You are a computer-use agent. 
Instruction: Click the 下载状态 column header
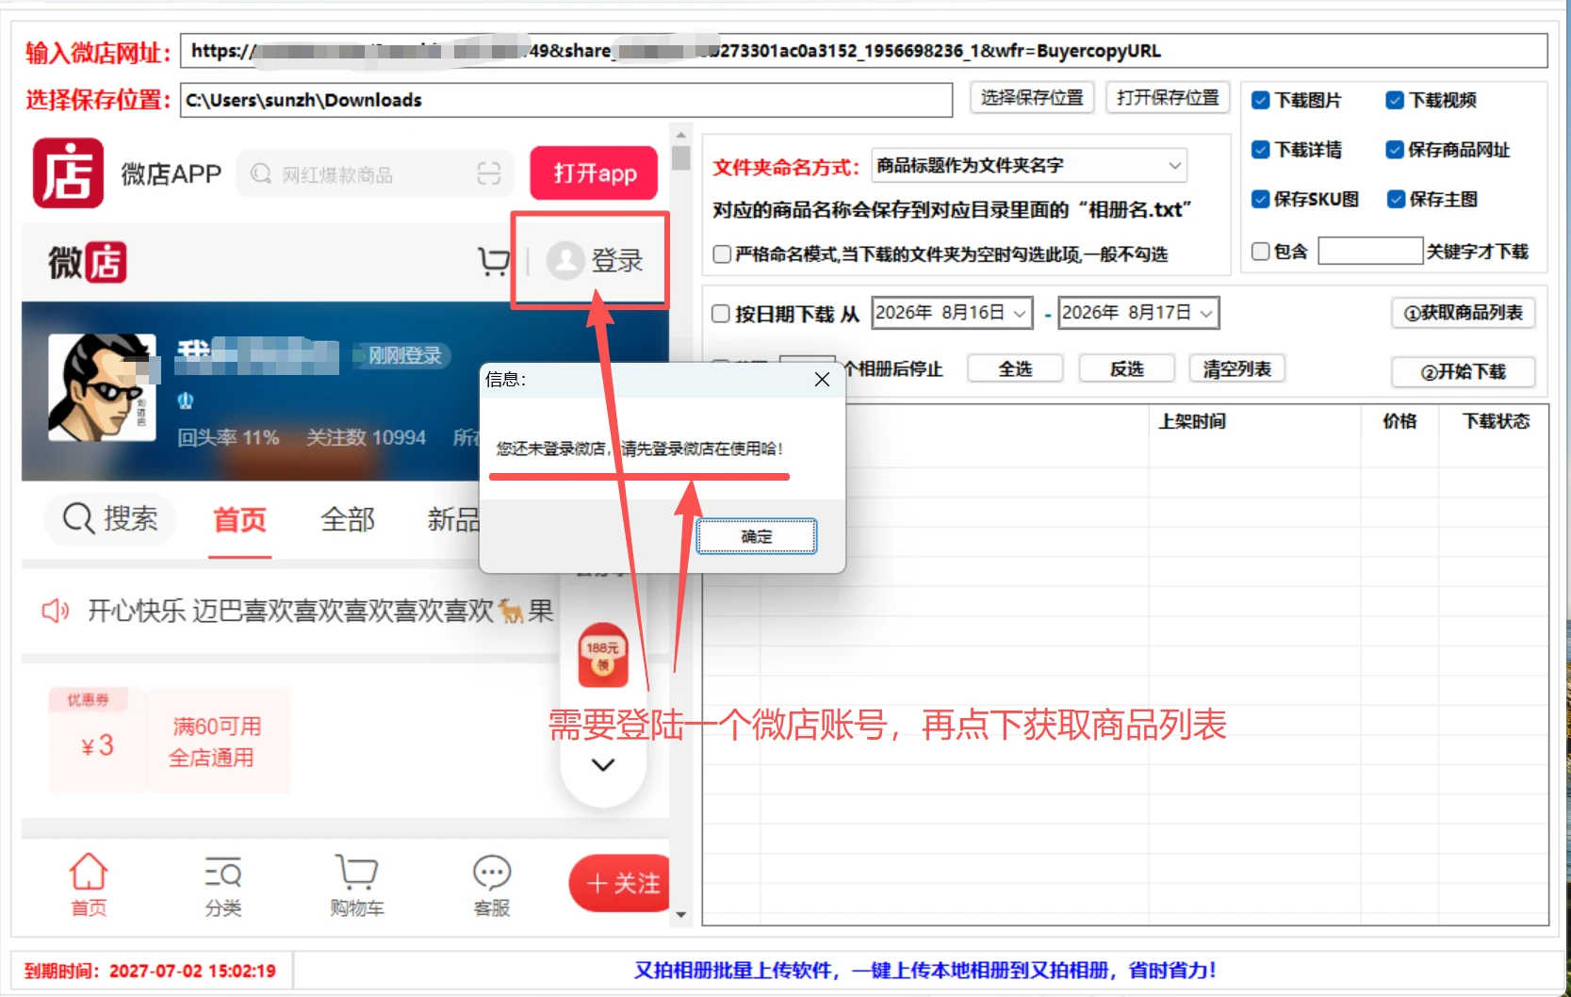click(x=1496, y=421)
